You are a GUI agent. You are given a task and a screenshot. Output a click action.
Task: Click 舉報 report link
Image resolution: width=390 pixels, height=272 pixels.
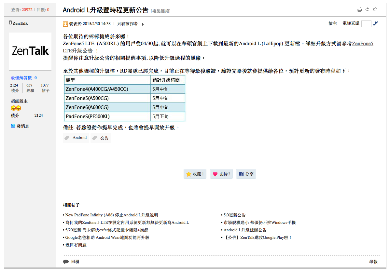point(373,262)
